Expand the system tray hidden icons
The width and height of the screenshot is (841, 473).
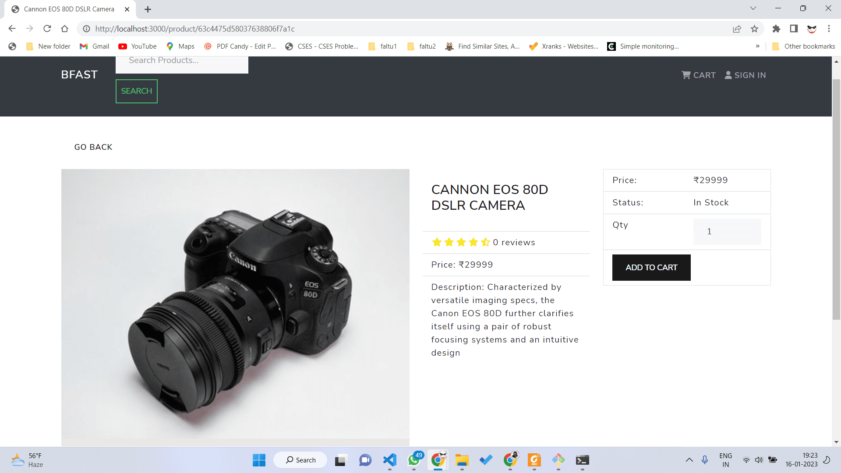(689, 460)
